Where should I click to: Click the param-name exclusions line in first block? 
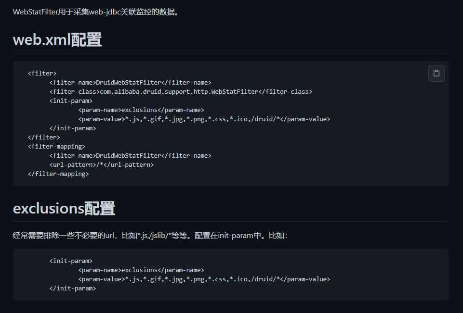141,110
